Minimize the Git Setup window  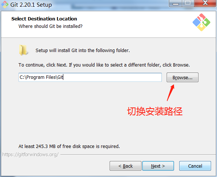tap(176, 3)
